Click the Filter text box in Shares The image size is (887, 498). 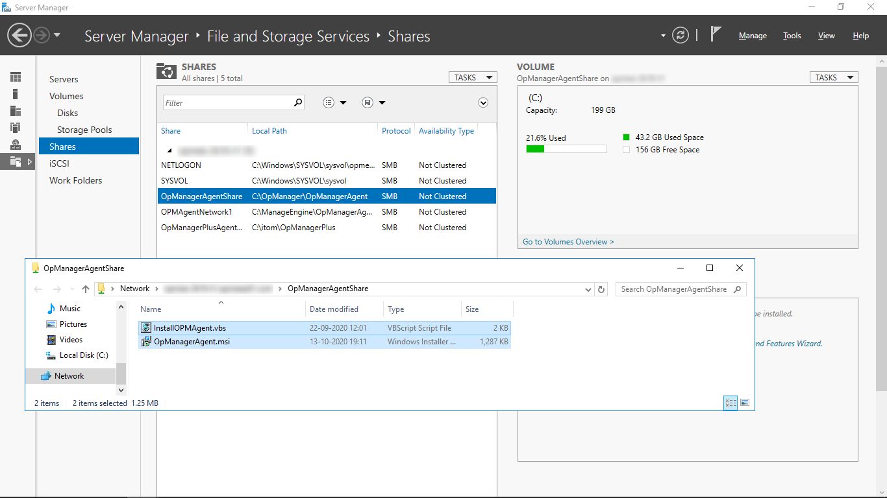pyautogui.click(x=227, y=102)
